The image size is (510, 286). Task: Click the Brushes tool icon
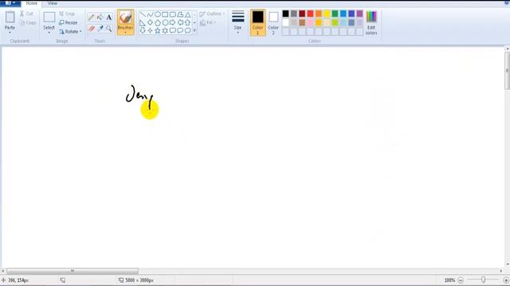pos(126,17)
